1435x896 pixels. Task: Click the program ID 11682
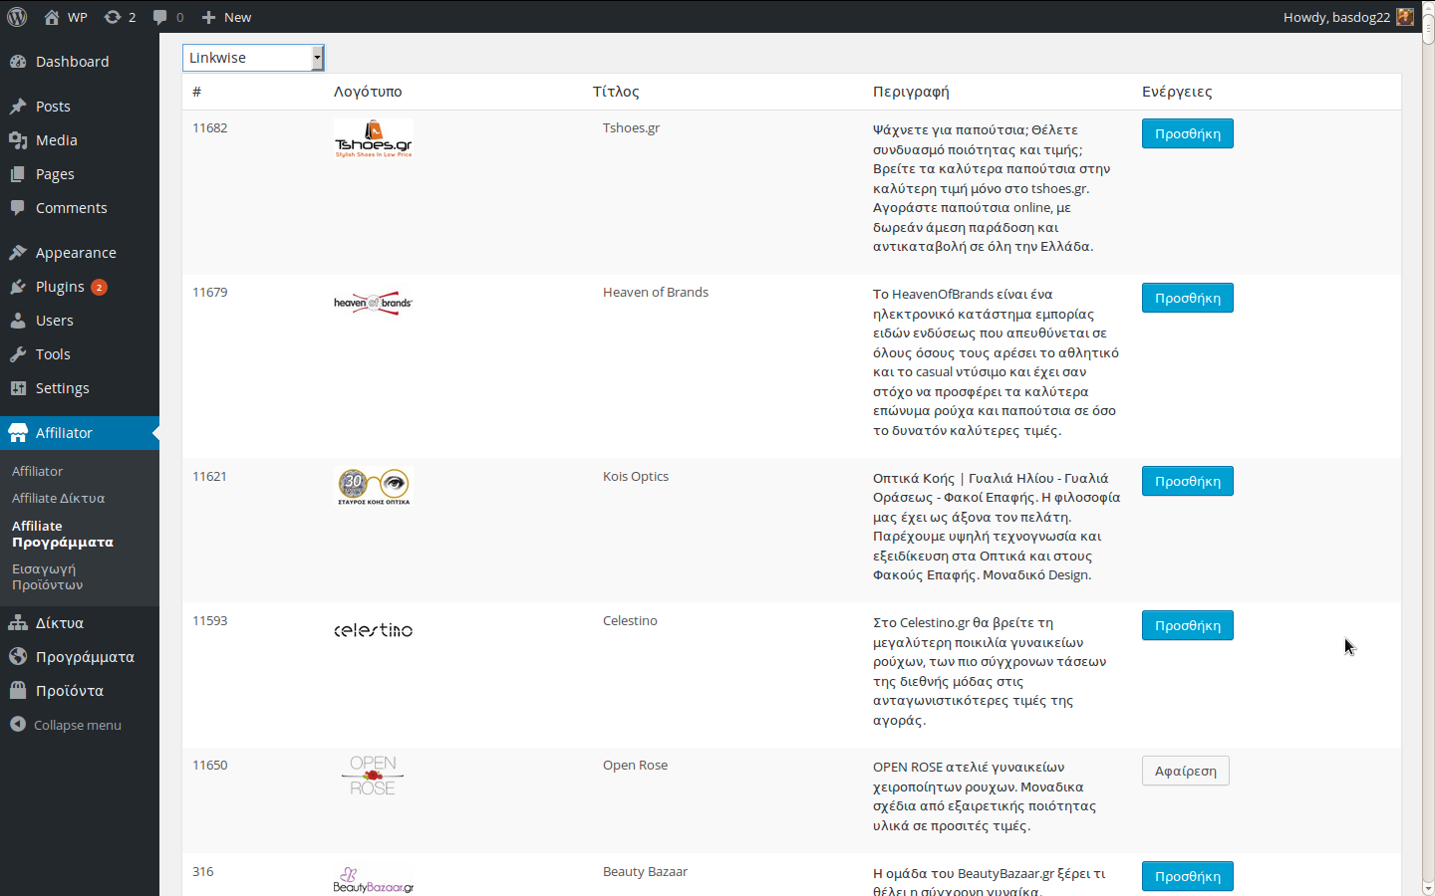pos(210,128)
